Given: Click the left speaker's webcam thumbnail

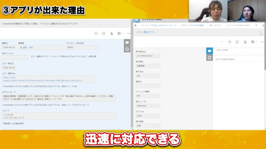Looking at the screenshot, I should click(x=208, y=11).
